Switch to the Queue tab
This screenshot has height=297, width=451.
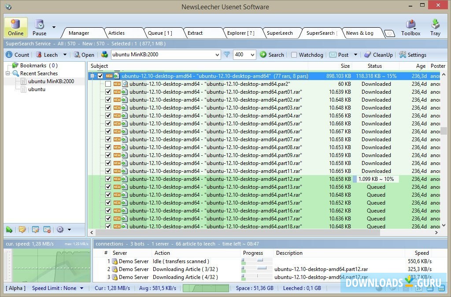(159, 33)
